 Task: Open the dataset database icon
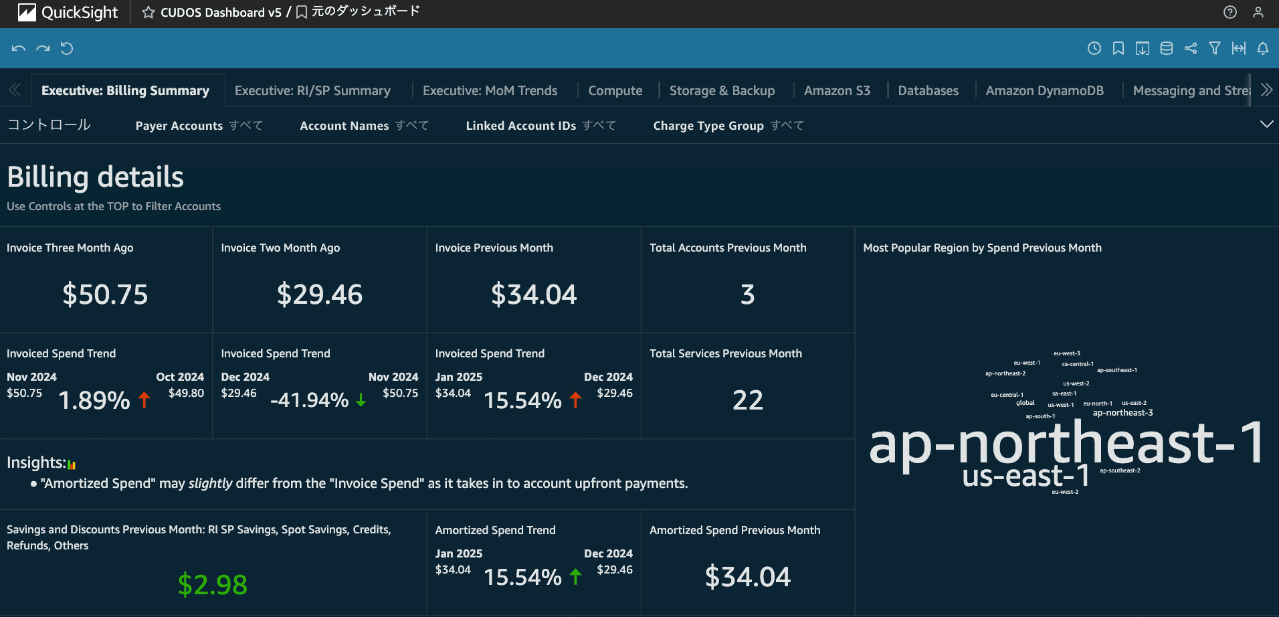point(1167,48)
